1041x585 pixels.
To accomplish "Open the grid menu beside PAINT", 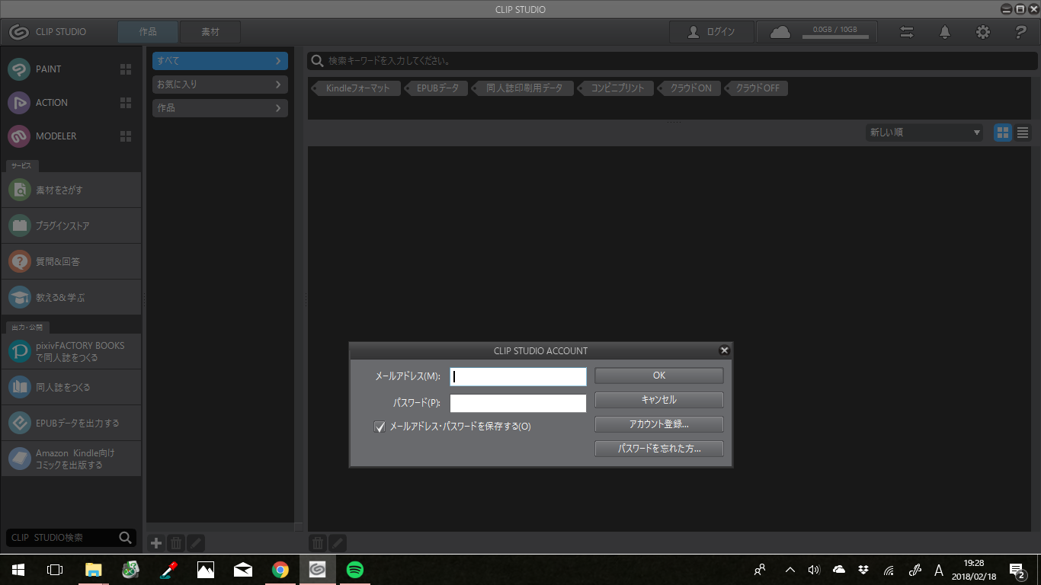I will [x=126, y=69].
